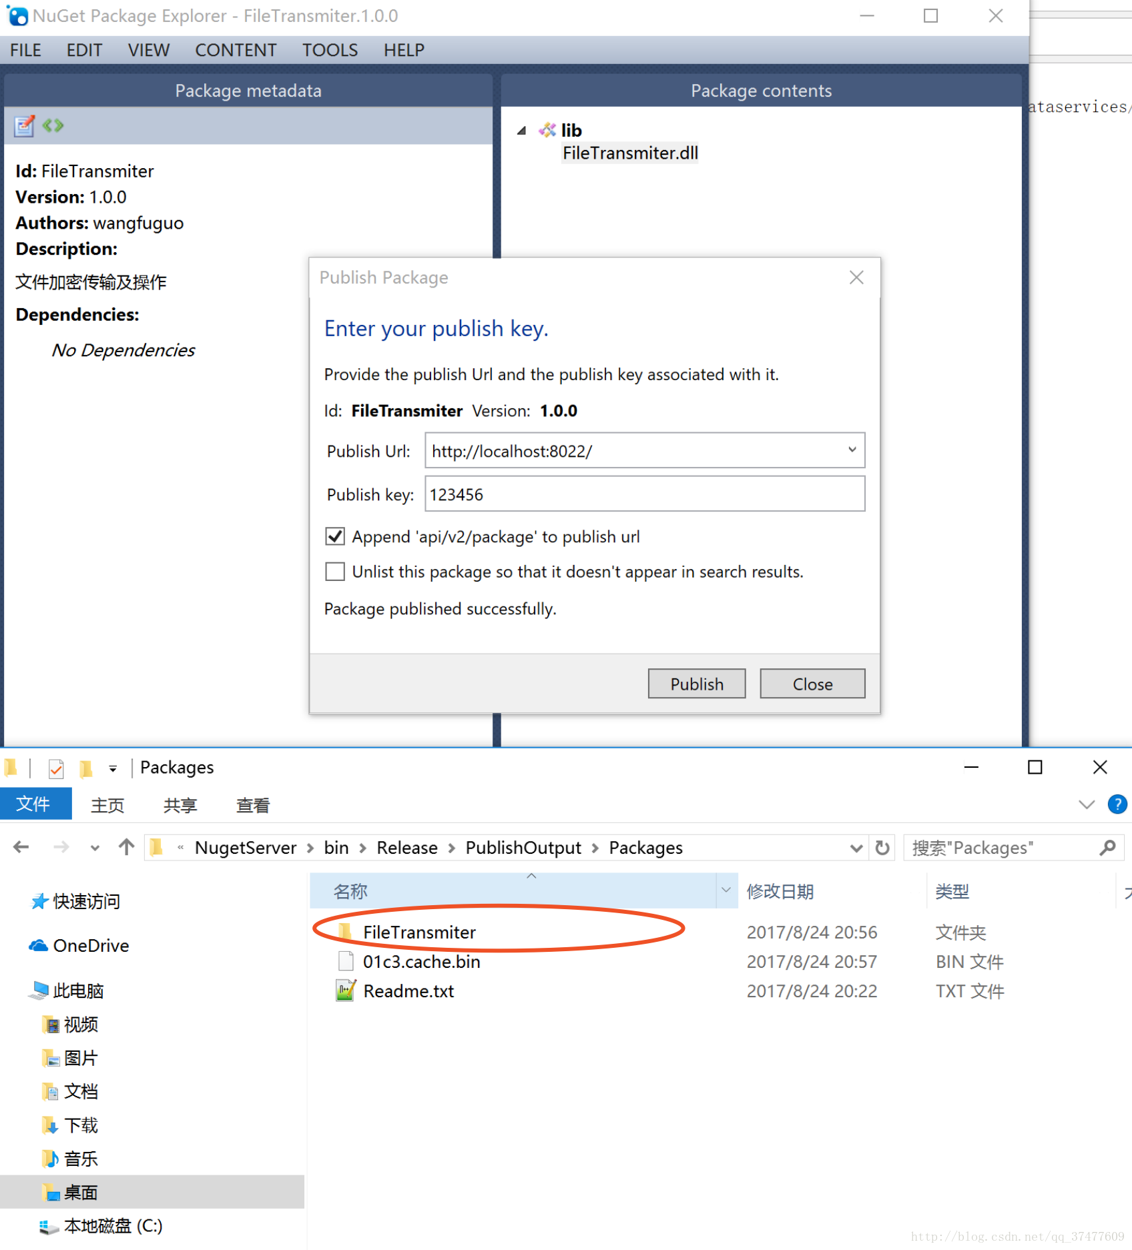
Task: Open the Publish Url dropdown
Action: [x=852, y=450]
